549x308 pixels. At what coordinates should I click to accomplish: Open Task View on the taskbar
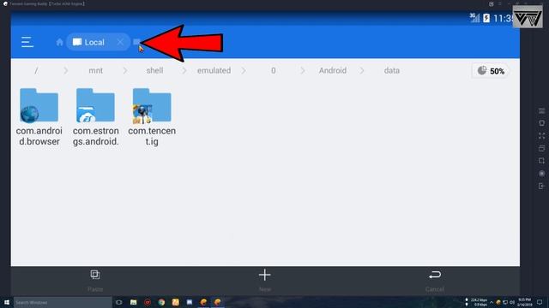point(119,302)
